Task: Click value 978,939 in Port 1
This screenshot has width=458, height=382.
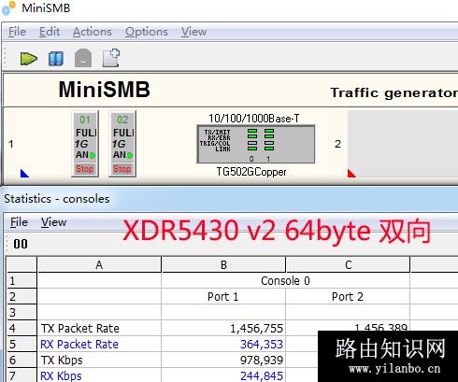Action: point(262,361)
